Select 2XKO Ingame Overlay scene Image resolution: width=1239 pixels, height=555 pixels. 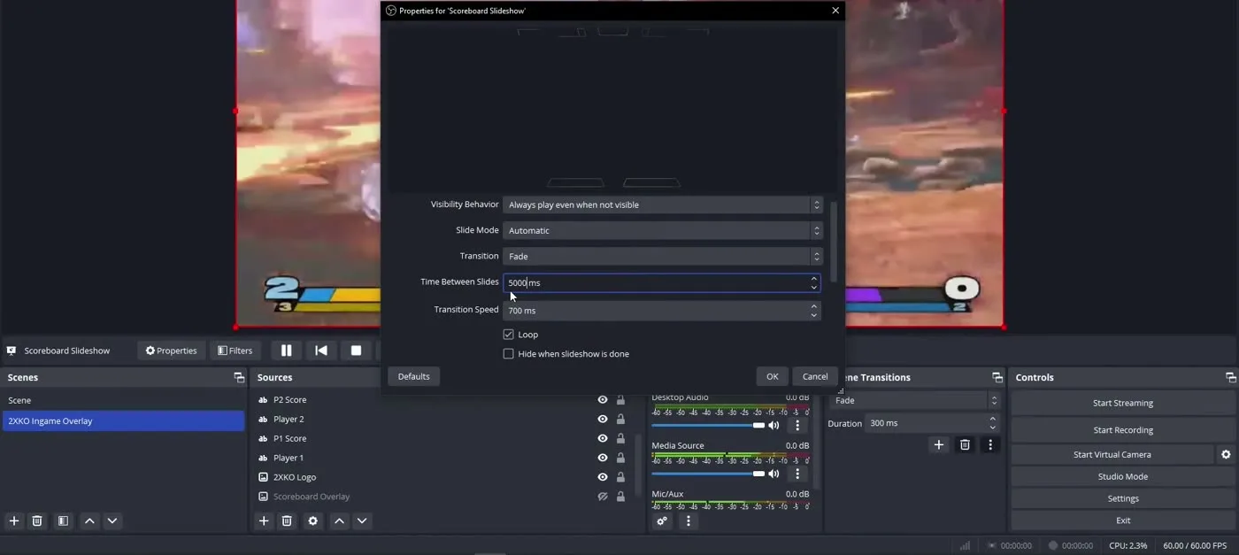click(x=123, y=421)
